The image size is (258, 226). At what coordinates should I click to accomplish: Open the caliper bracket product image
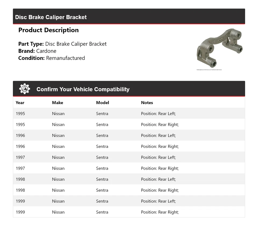tap(219, 48)
